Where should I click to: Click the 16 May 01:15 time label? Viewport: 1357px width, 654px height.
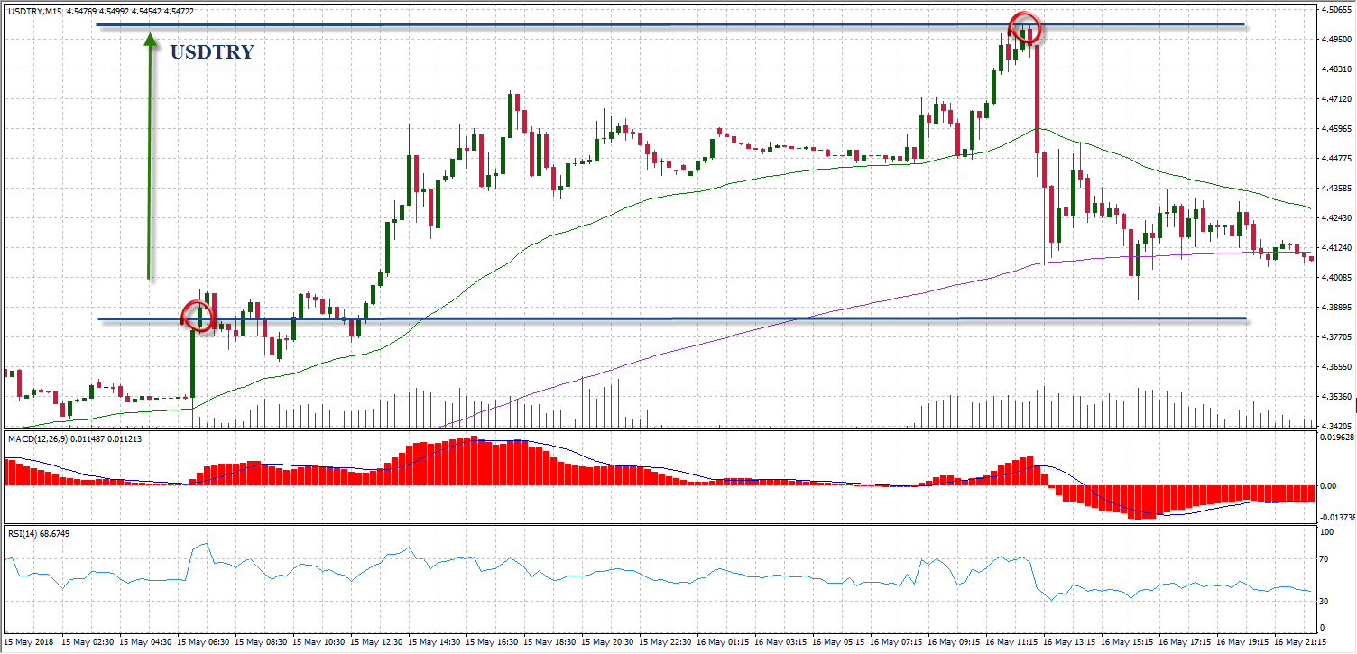click(x=723, y=642)
